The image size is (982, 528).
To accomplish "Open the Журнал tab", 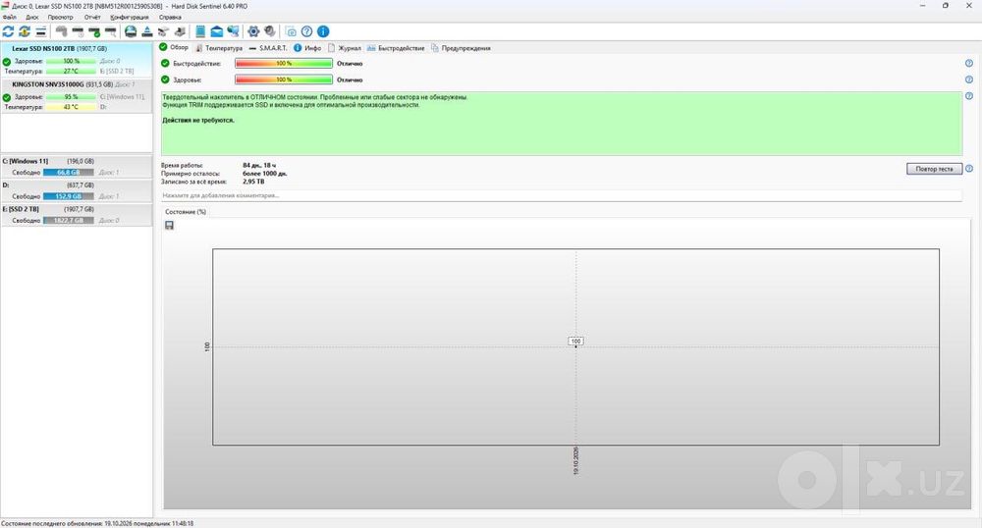I will pyautogui.click(x=345, y=48).
